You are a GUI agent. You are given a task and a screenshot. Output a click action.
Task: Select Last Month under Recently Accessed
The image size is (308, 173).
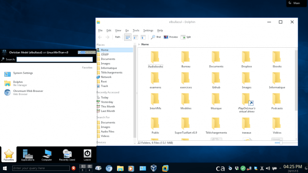click(107, 111)
